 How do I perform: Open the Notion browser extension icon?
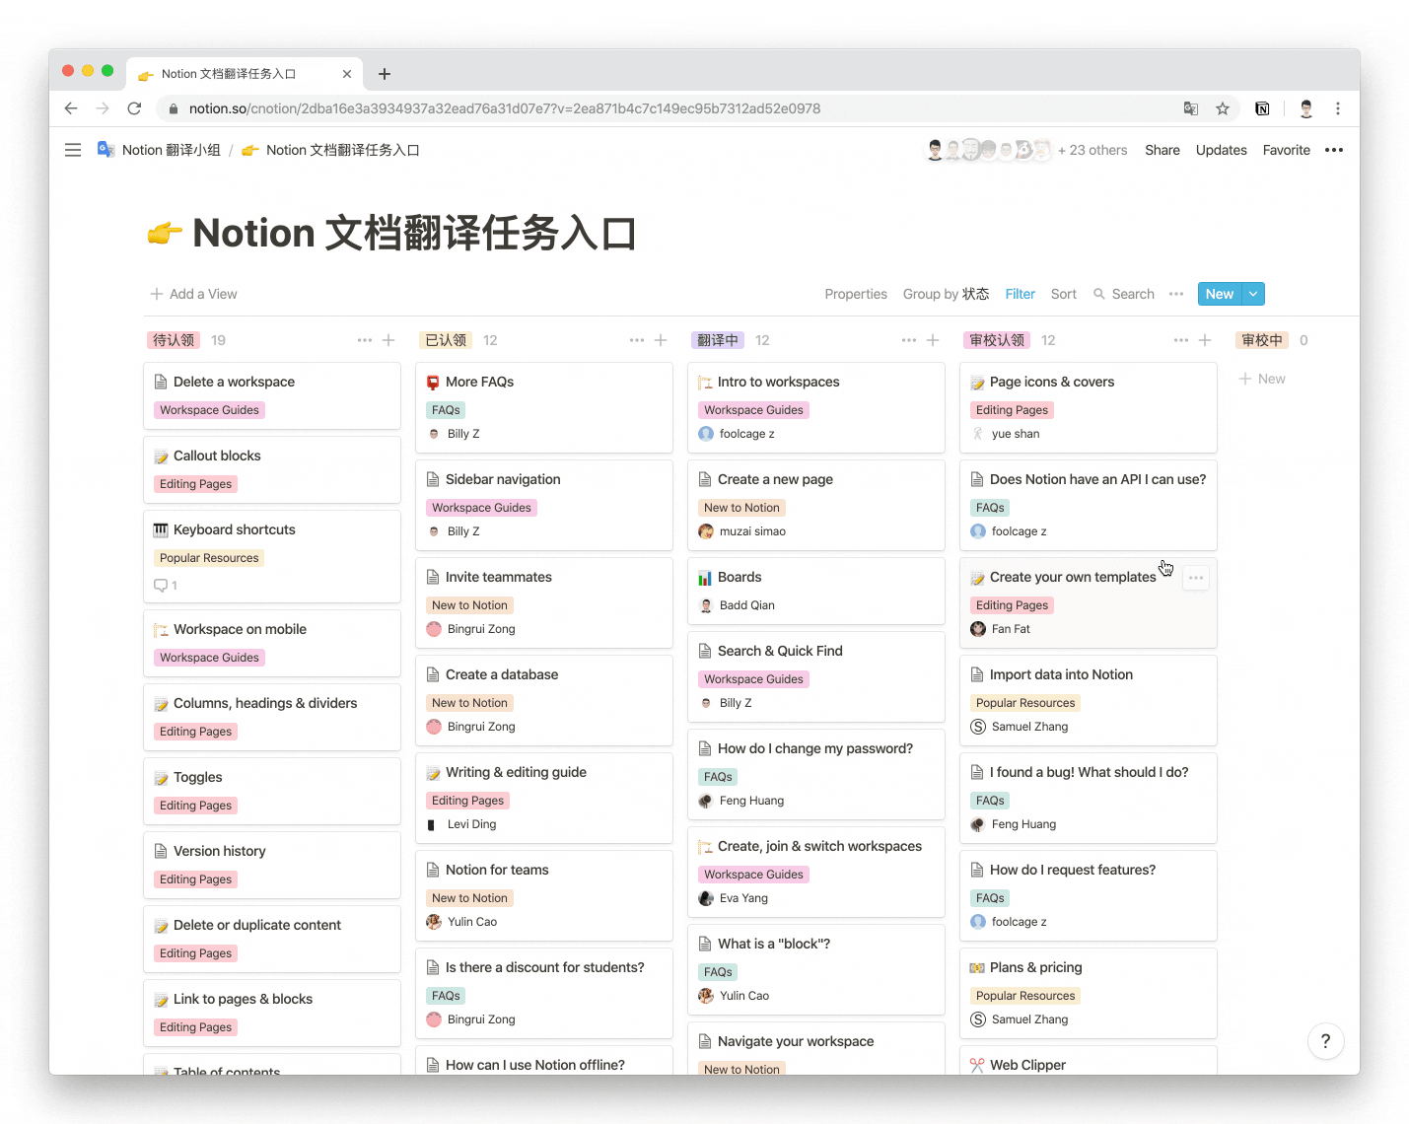[x=1262, y=108]
